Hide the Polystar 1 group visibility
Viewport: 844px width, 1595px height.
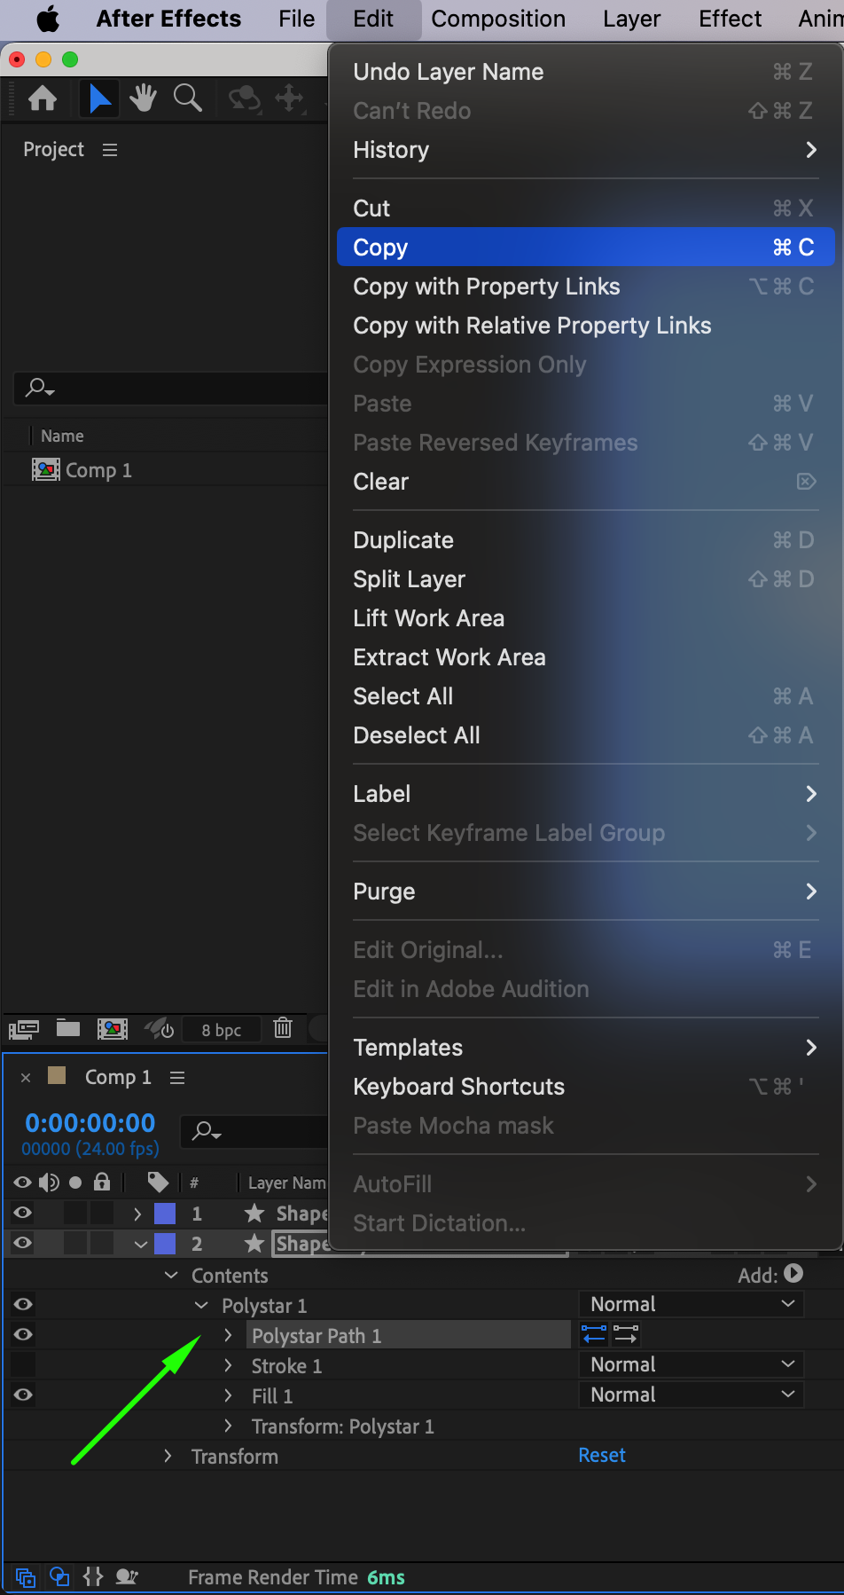coord(24,1304)
